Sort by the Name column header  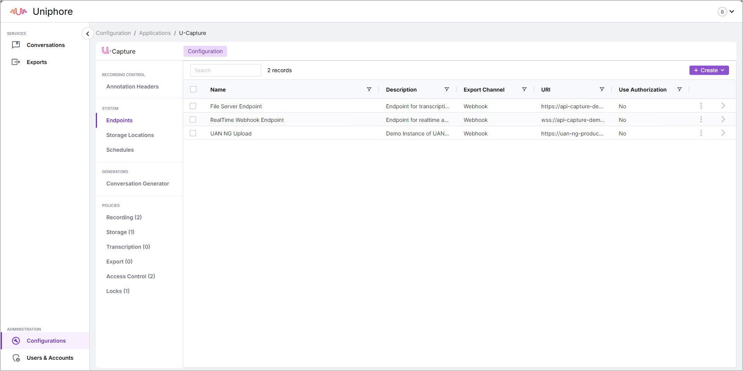coord(218,90)
